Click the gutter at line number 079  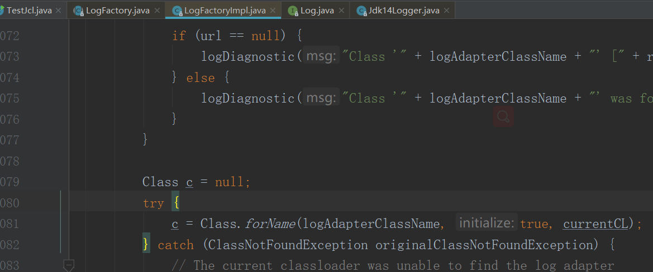[9, 182]
